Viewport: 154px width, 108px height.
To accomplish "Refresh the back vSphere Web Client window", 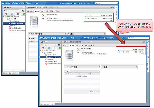I will [59, 3].
